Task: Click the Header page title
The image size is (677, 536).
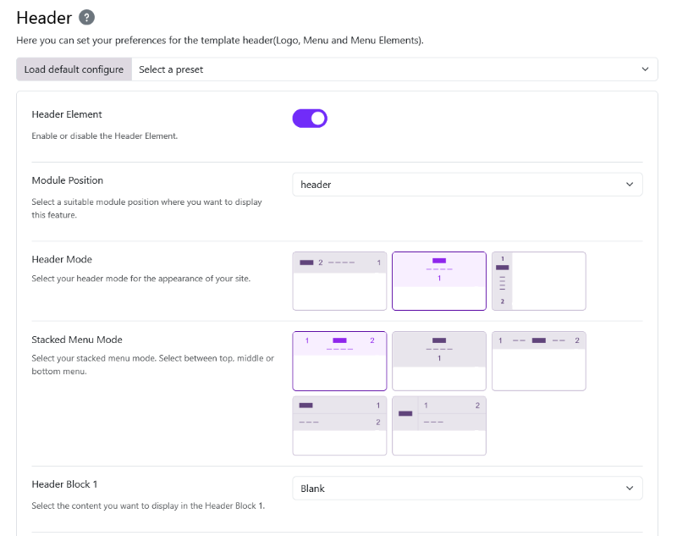Action: point(44,18)
